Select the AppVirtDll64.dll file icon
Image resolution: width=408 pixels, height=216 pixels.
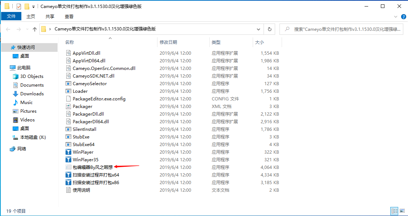68,61
